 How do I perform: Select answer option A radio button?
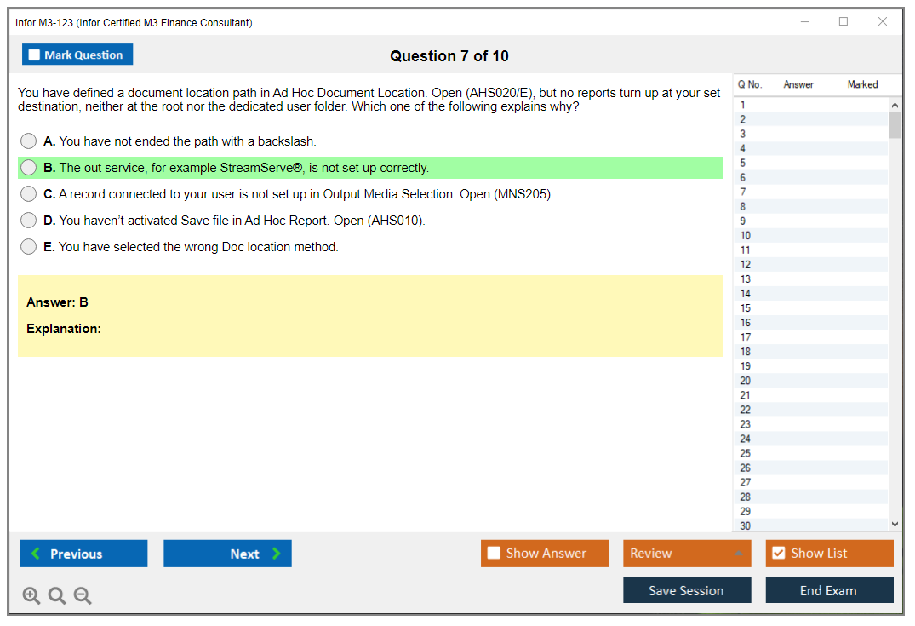pyautogui.click(x=29, y=141)
